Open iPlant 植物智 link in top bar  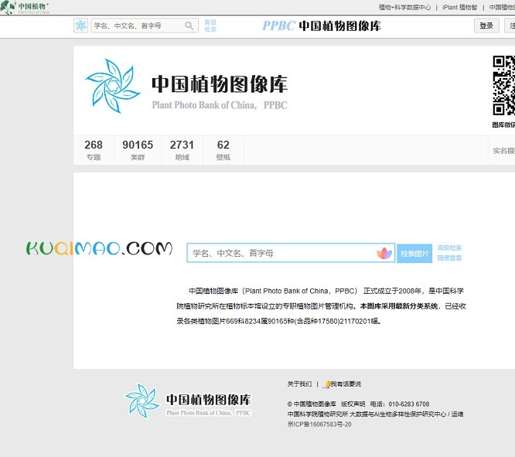(x=459, y=7)
